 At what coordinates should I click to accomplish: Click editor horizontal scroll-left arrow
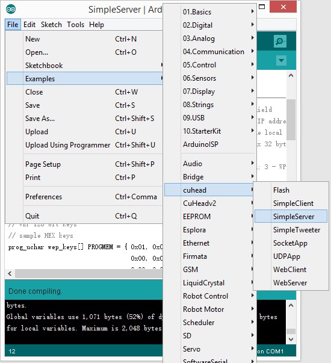point(10,274)
